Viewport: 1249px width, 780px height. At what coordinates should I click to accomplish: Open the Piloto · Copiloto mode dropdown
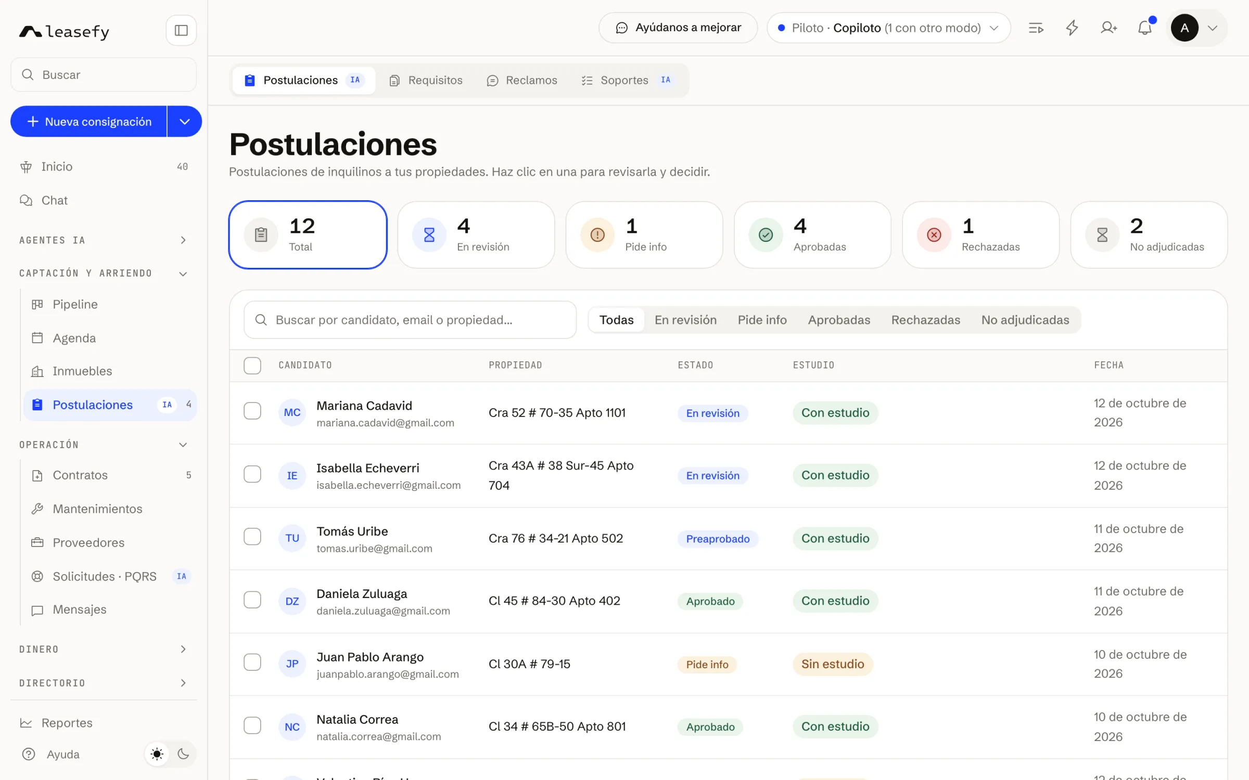coord(889,28)
